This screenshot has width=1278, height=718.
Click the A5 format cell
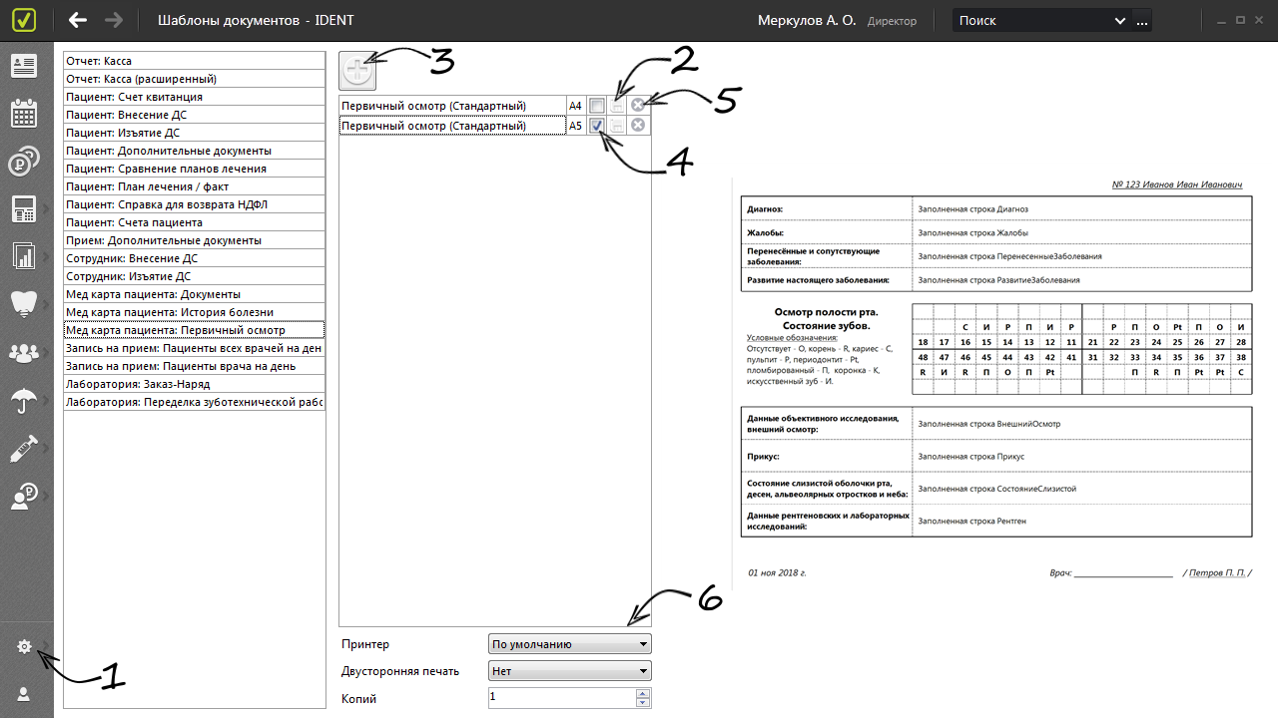click(575, 126)
